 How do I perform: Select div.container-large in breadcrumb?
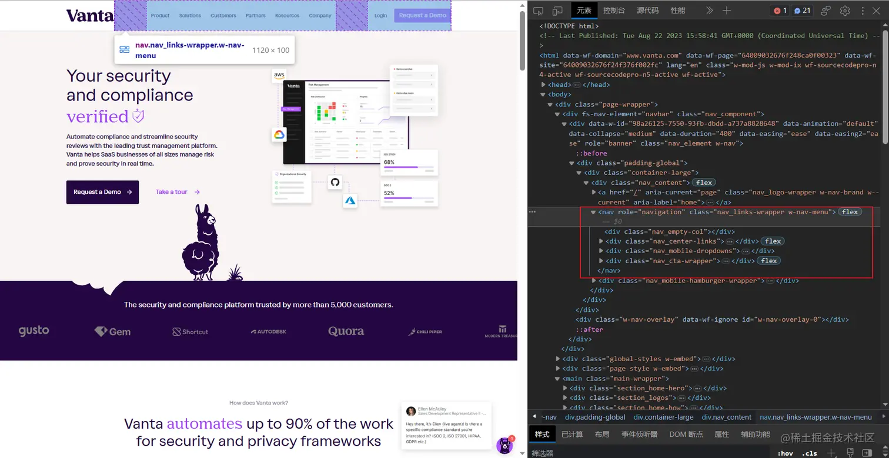(x=663, y=417)
